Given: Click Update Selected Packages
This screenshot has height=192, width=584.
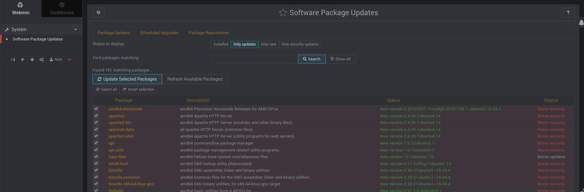Looking at the screenshot, I should pyautogui.click(x=127, y=79).
